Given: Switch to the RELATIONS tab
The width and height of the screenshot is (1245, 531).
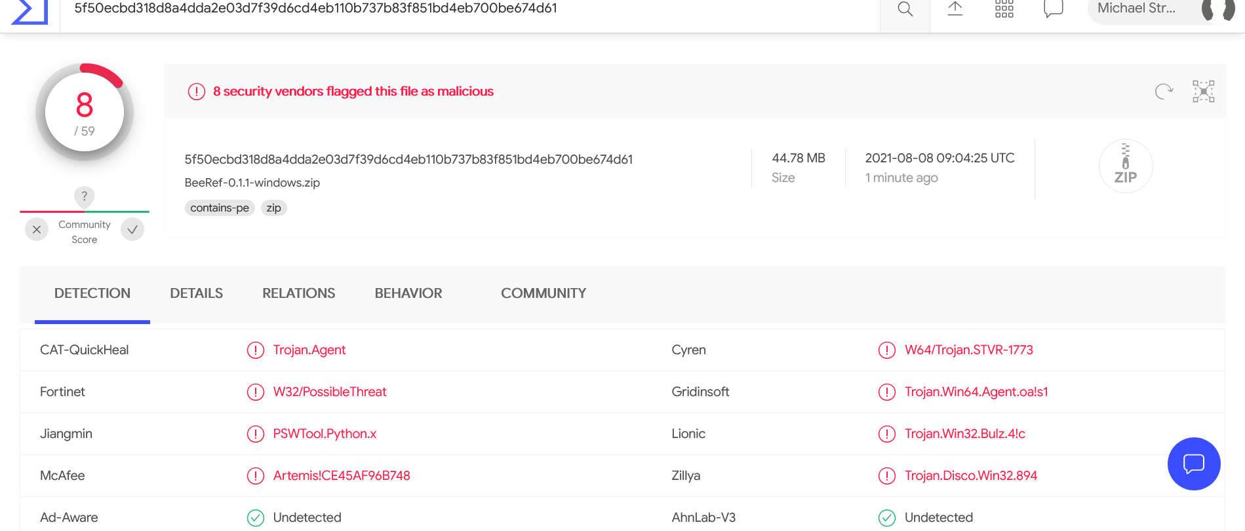Looking at the screenshot, I should click(298, 293).
